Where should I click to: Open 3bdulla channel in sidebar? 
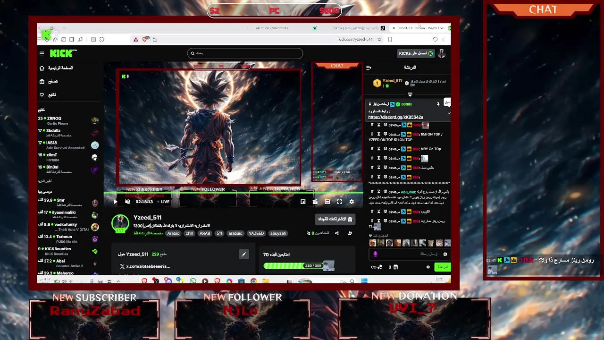click(x=69, y=133)
